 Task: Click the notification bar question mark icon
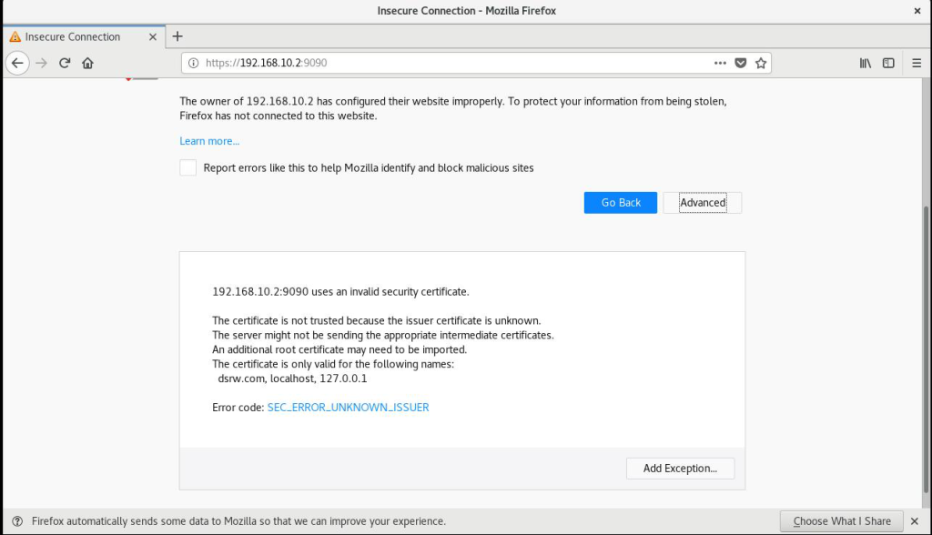click(17, 521)
